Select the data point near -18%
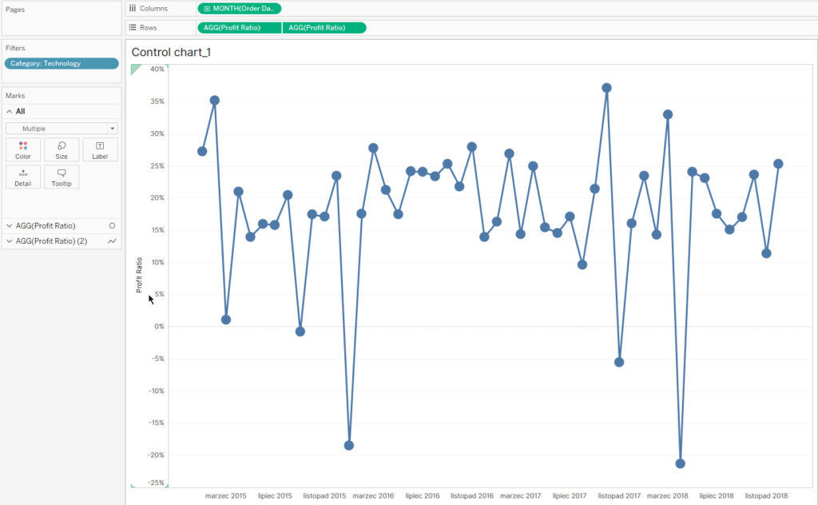 (x=349, y=446)
